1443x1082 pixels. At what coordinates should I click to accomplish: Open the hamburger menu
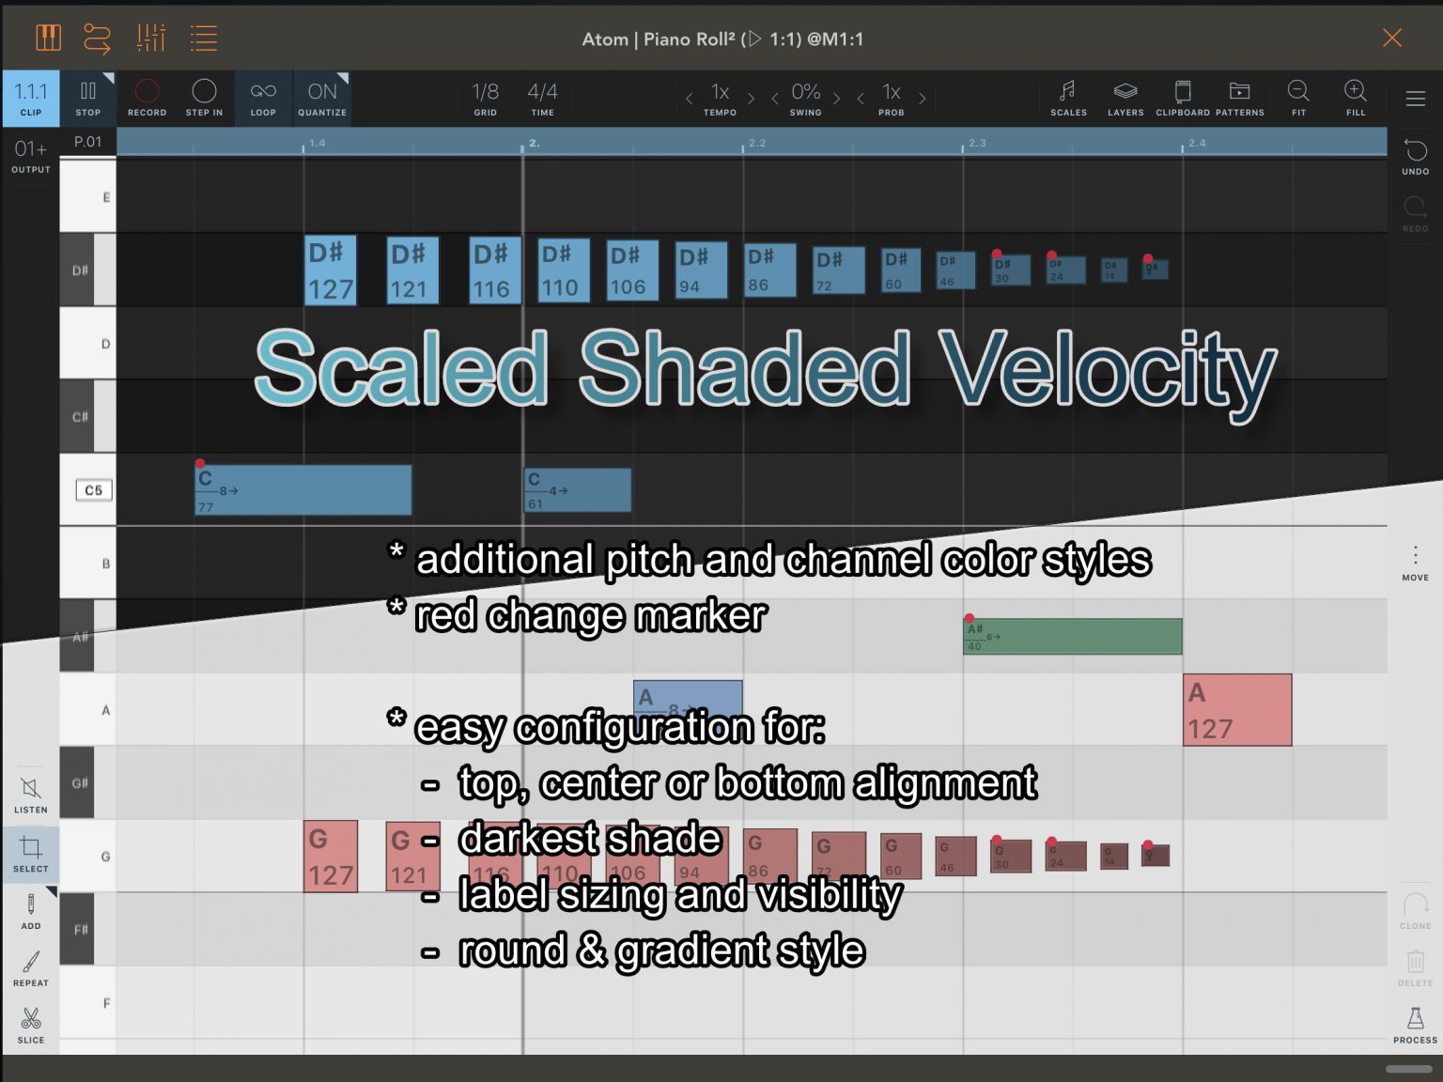(1415, 99)
